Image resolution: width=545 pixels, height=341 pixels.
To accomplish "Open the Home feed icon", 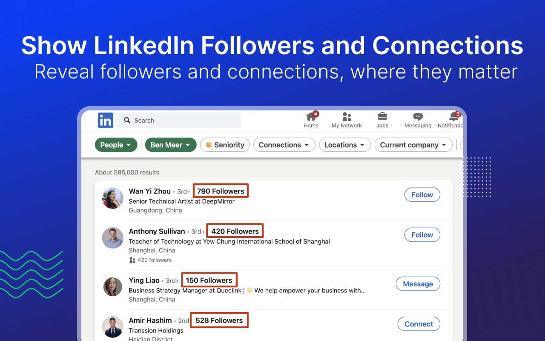I will point(311,116).
